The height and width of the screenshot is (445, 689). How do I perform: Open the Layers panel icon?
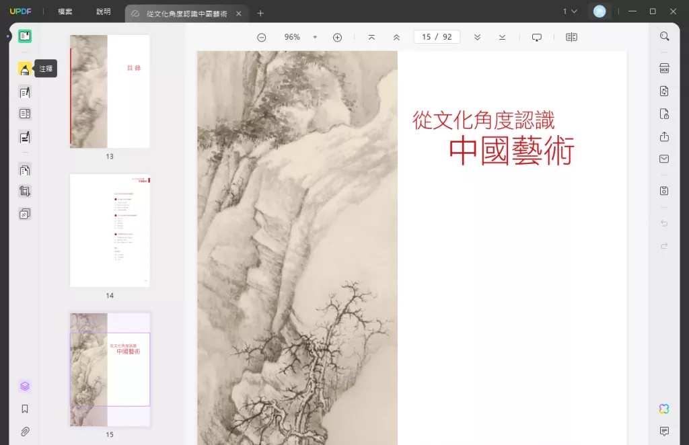[25, 387]
